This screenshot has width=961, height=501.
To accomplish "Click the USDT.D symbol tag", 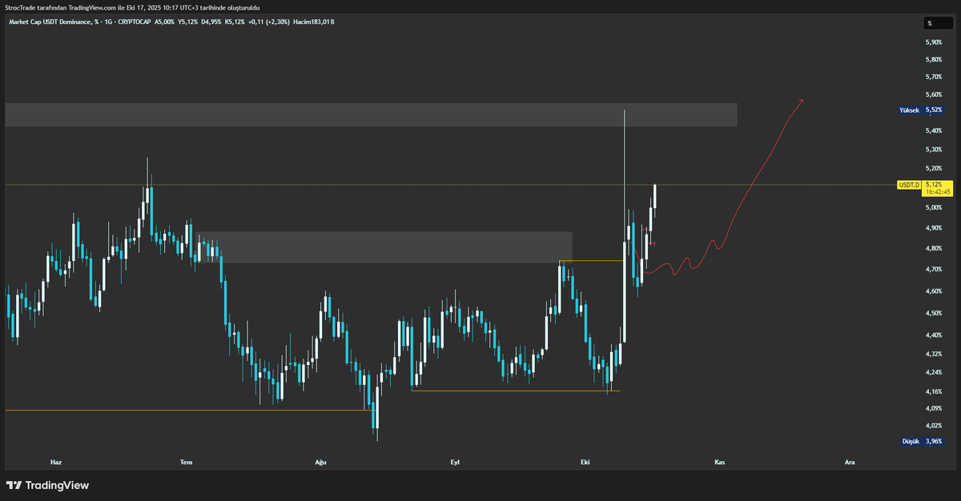I will click(909, 185).
